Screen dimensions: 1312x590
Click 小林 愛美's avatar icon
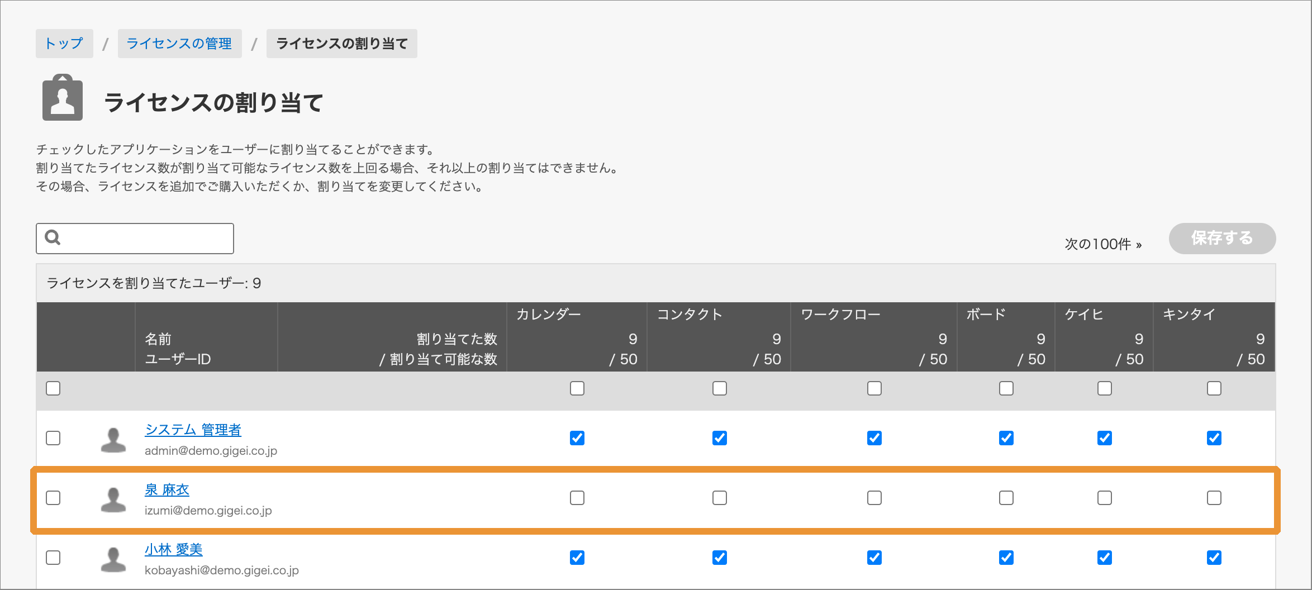[x=113, y=559]
